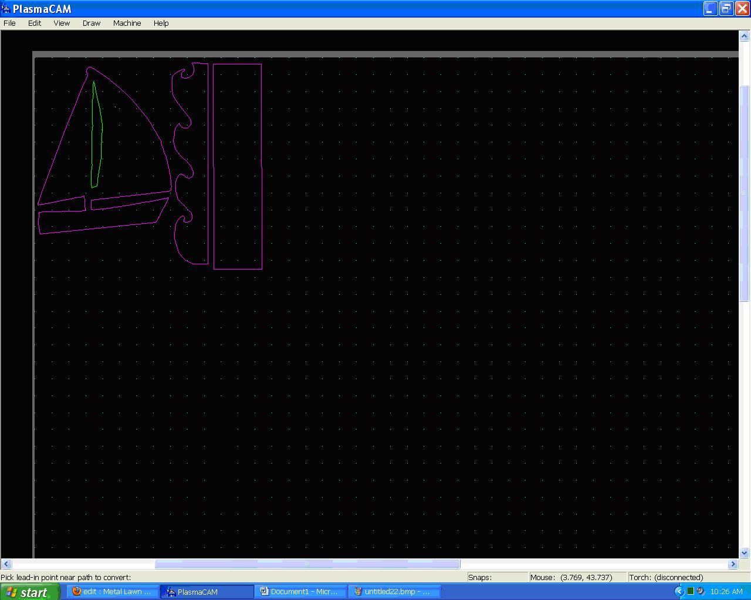The image size is (751, 600).
Task: Open the Help menu
Action: click(161, 23)
